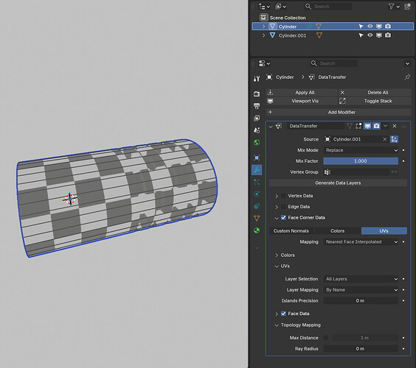Open the Object properties tab
Image resolution: width=416 pixels, height=368 pixels.
pyautogui.click(x=257, y=158)
